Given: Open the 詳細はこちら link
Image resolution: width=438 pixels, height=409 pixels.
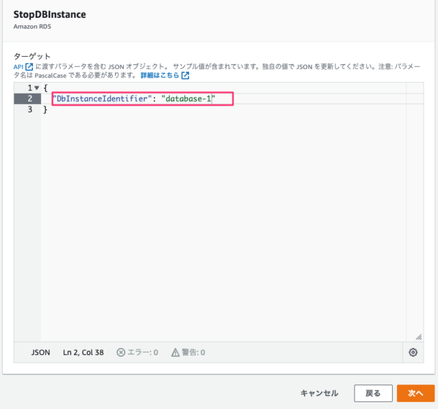Looking at the screenshot, I should (159, 75).
